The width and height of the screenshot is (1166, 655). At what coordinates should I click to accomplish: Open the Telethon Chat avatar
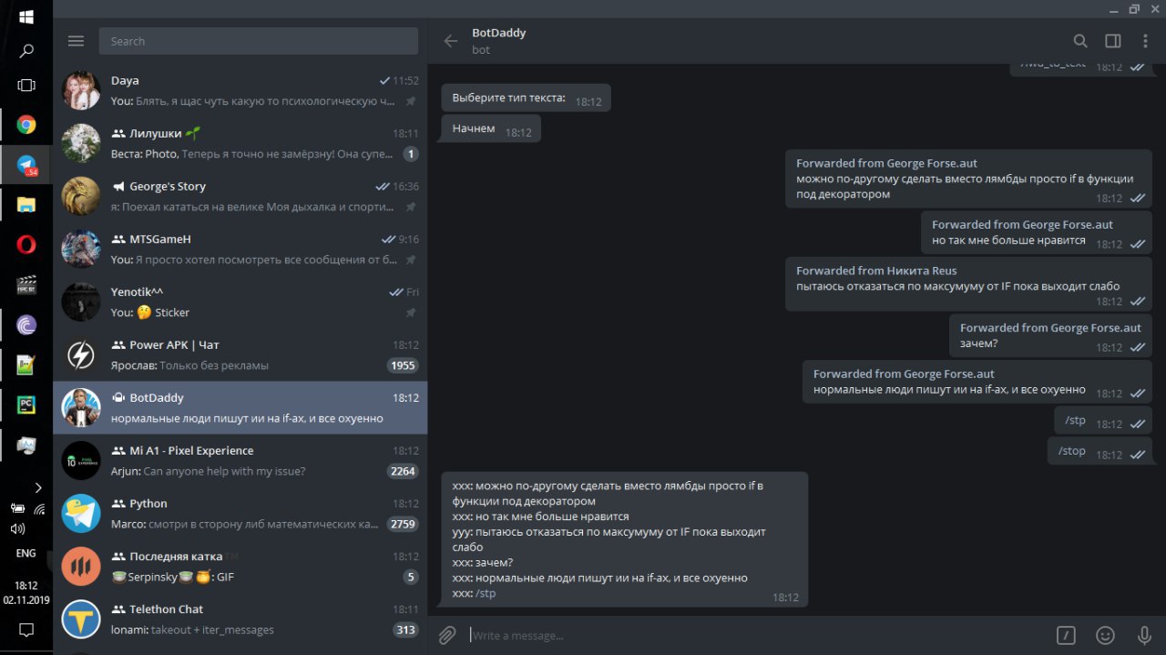[81, 619]
